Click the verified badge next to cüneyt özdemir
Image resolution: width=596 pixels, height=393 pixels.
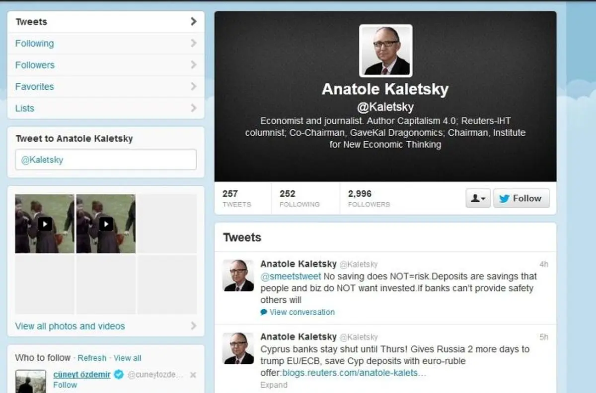click(x=119, y=375)
